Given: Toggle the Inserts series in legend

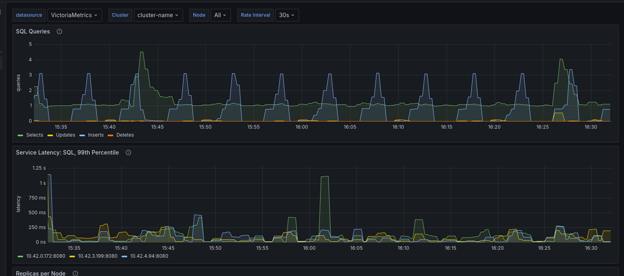Looking at the screenshot, I should coord(95,135).
